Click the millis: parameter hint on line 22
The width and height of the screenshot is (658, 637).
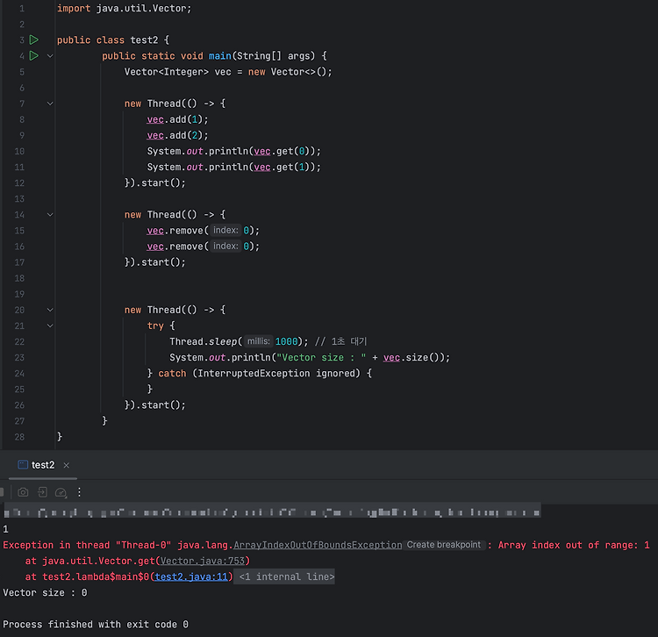tap(258, 341)
